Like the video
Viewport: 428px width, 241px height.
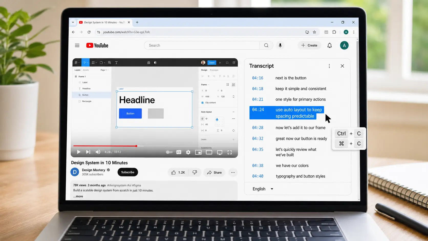coord(178,172)
